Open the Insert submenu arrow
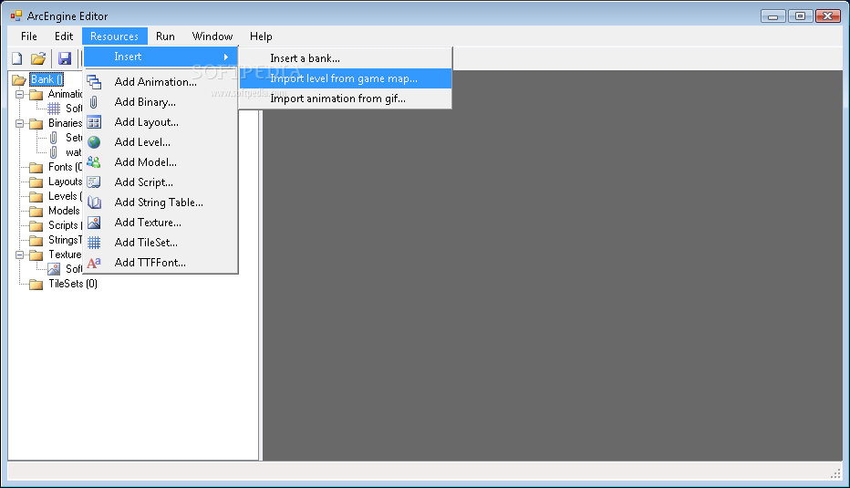Screen dimensions: 850x488 [226, 57]
